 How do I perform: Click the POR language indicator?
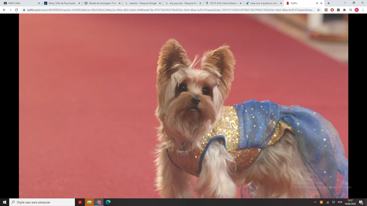point(340,202)
